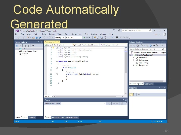Image resolution: width=181 pixels, height=135 pixels.
Task: Expand Properties node in Solution Explorer
Action: [133, 58]
